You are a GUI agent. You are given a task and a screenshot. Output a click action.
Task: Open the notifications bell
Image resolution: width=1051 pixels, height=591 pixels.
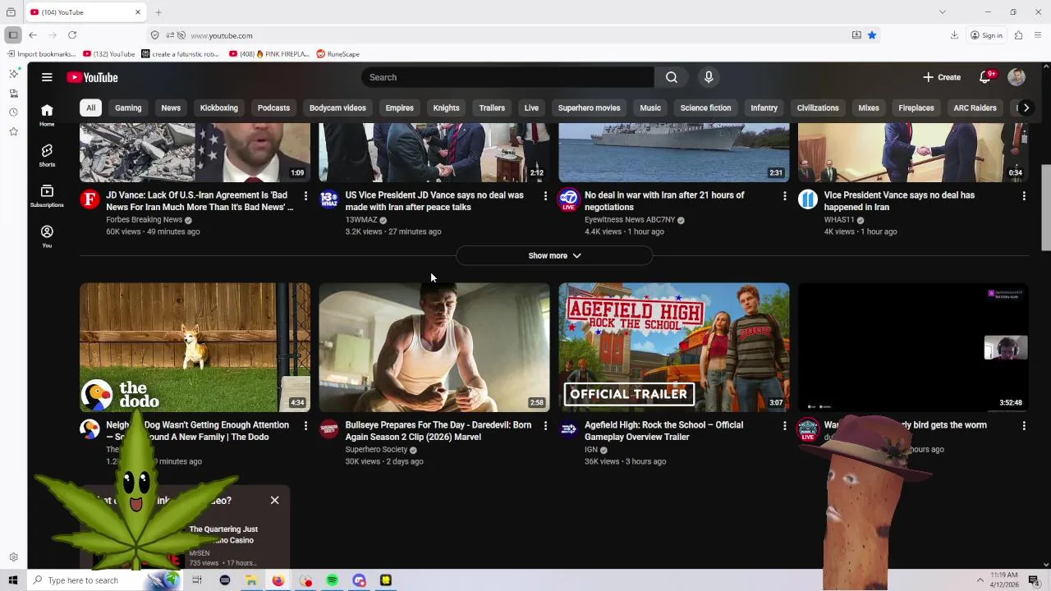click(984, 77)
